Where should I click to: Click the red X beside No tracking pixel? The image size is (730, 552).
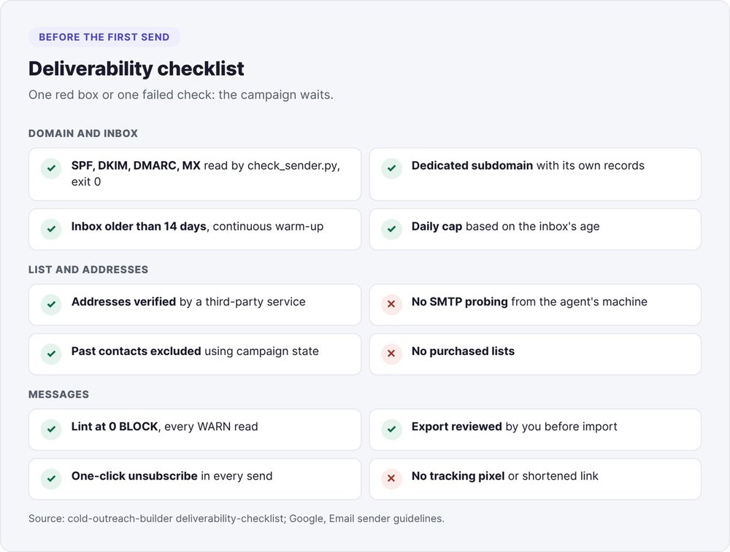click(x=391, y=478)
